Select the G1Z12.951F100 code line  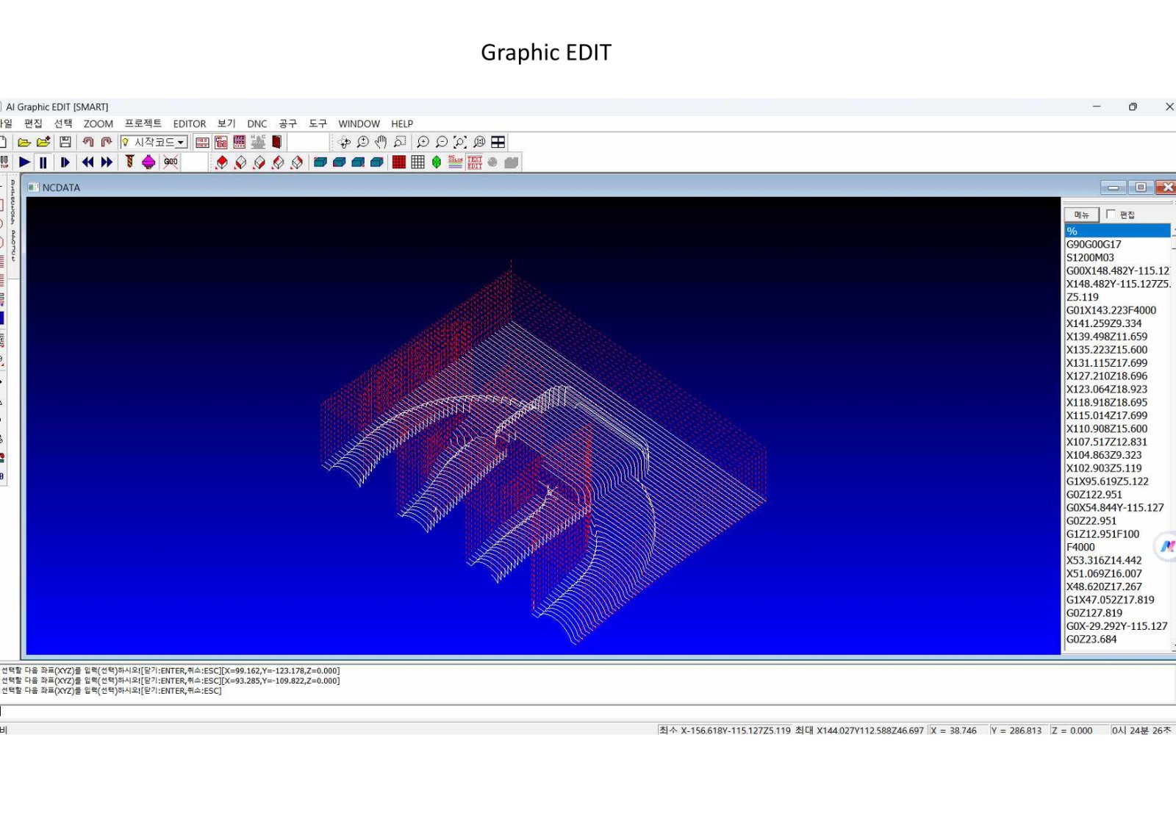tap(1117, 534)
